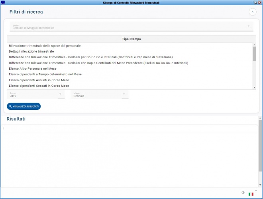Viewport: 263px width, 199px height.
Task: Expand the language selector arrow
Action: (x=256, y=191)
